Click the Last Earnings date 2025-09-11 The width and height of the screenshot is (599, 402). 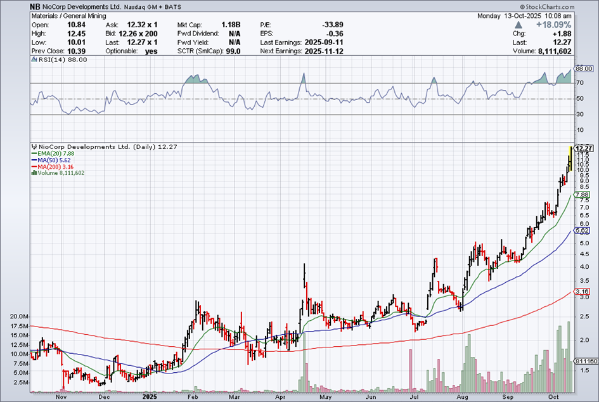click(x=324, y=42)
